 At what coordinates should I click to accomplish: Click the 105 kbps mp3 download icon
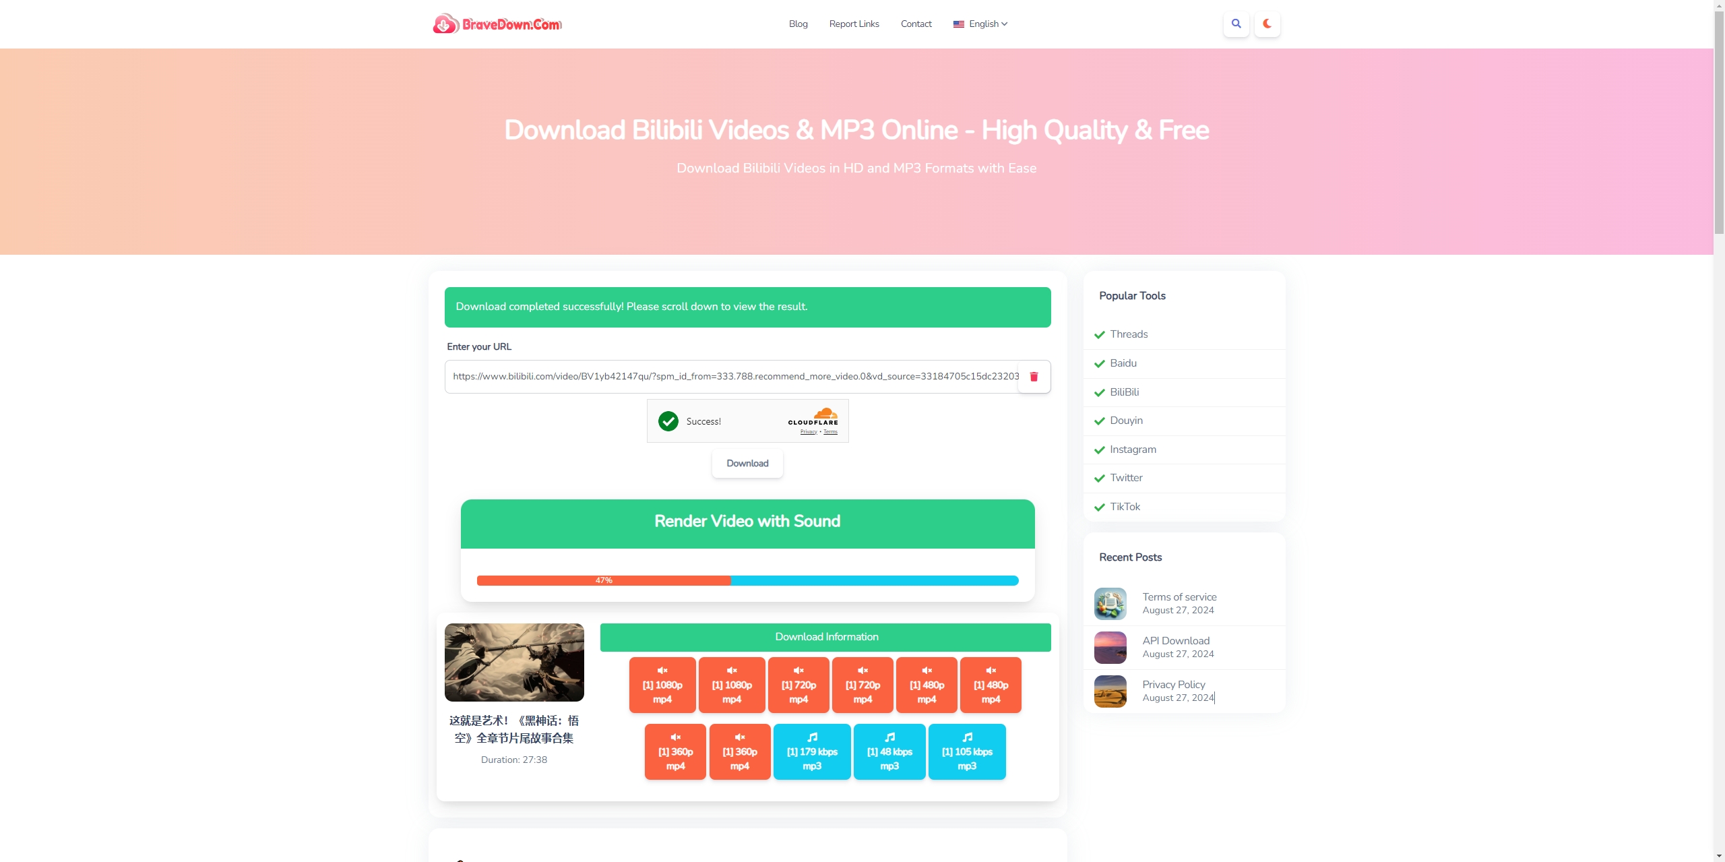pyautogui.click(x=966, y=752)
